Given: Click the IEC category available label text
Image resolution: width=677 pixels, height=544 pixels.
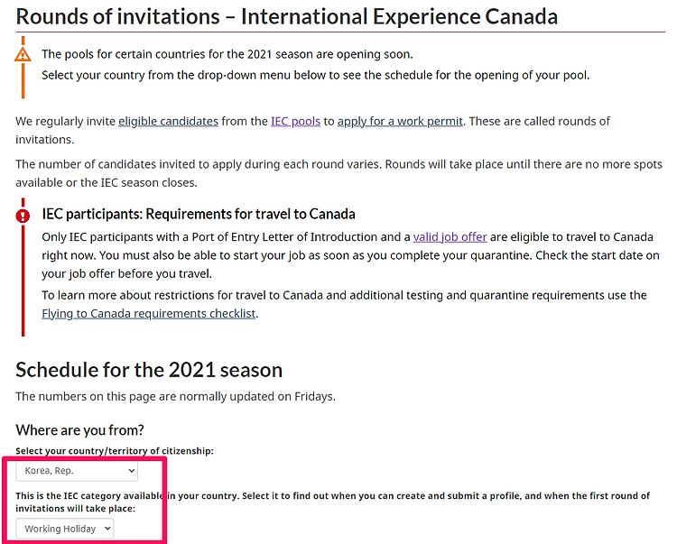Looking at the screenshot, I should tap(332, 503).
